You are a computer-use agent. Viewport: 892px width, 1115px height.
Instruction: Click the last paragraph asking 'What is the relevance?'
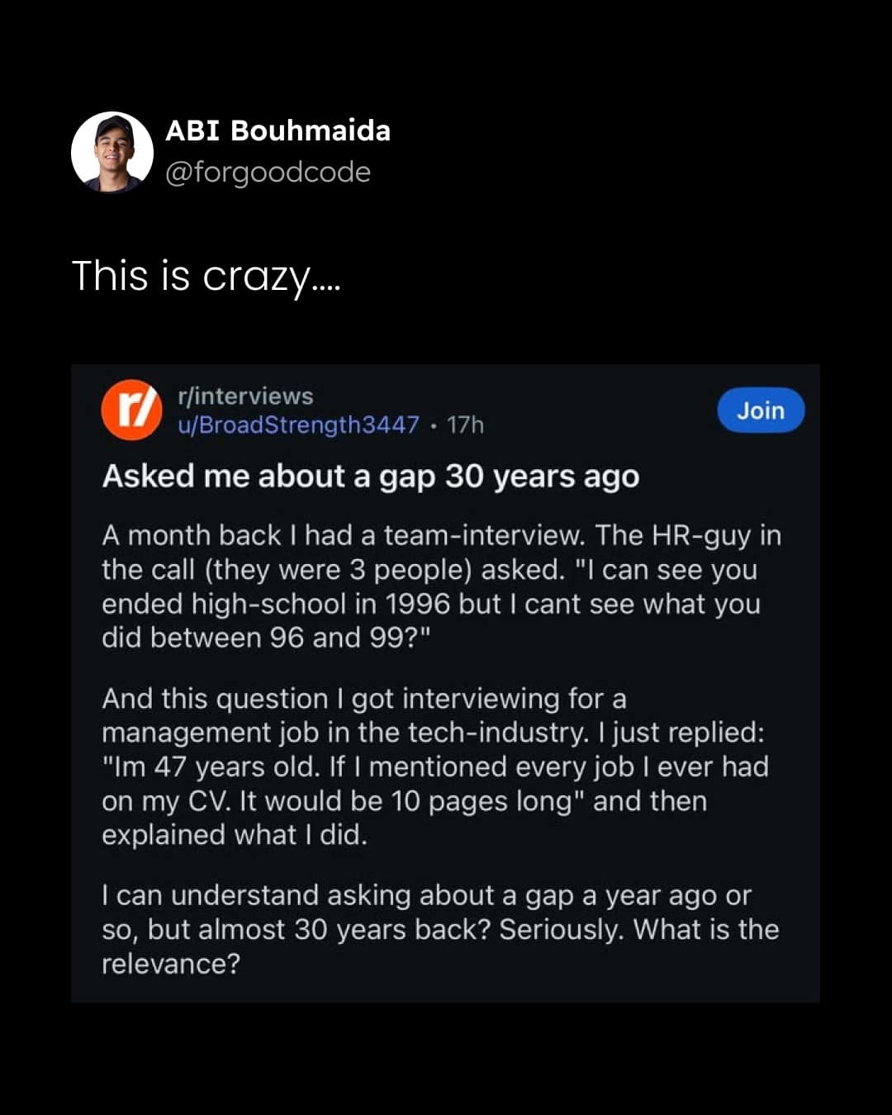[439, 929]
